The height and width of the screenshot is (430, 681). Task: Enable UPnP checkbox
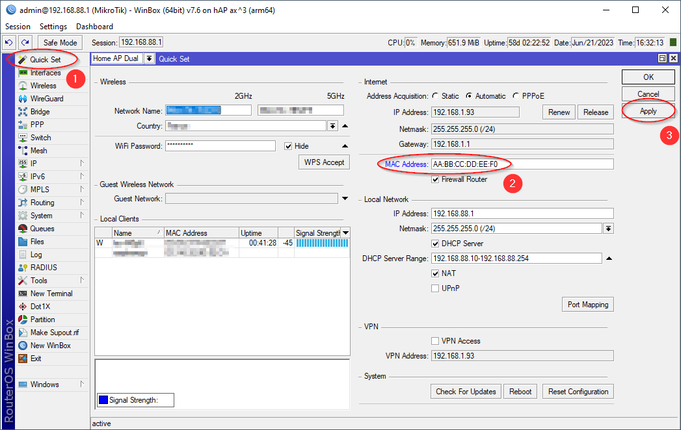click(x=435, y=288)
